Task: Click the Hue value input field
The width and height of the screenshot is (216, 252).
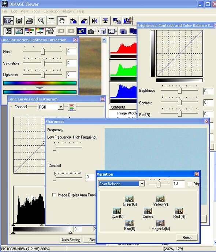Action: (71, 51)
